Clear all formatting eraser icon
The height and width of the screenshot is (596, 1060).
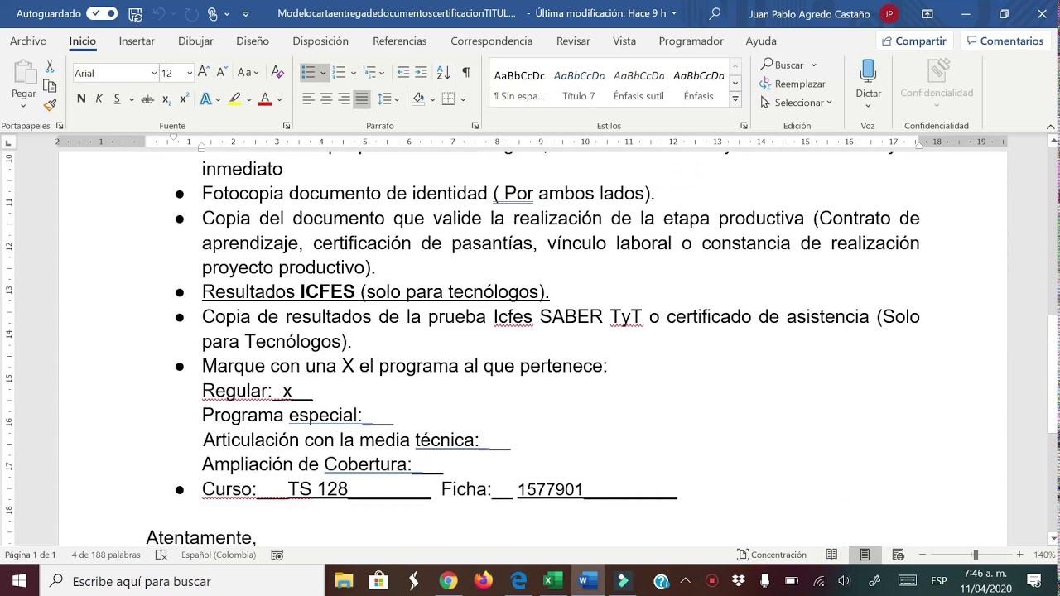[x=277, y=73]
